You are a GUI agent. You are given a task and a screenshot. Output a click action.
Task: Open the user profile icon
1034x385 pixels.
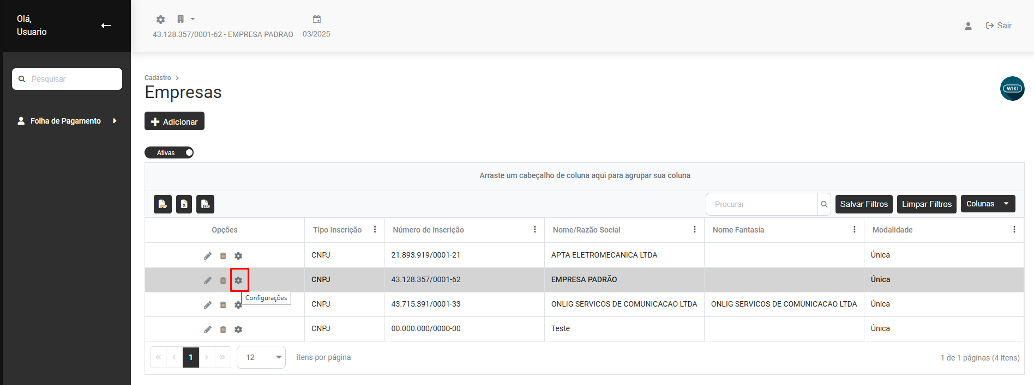(968, 26)
